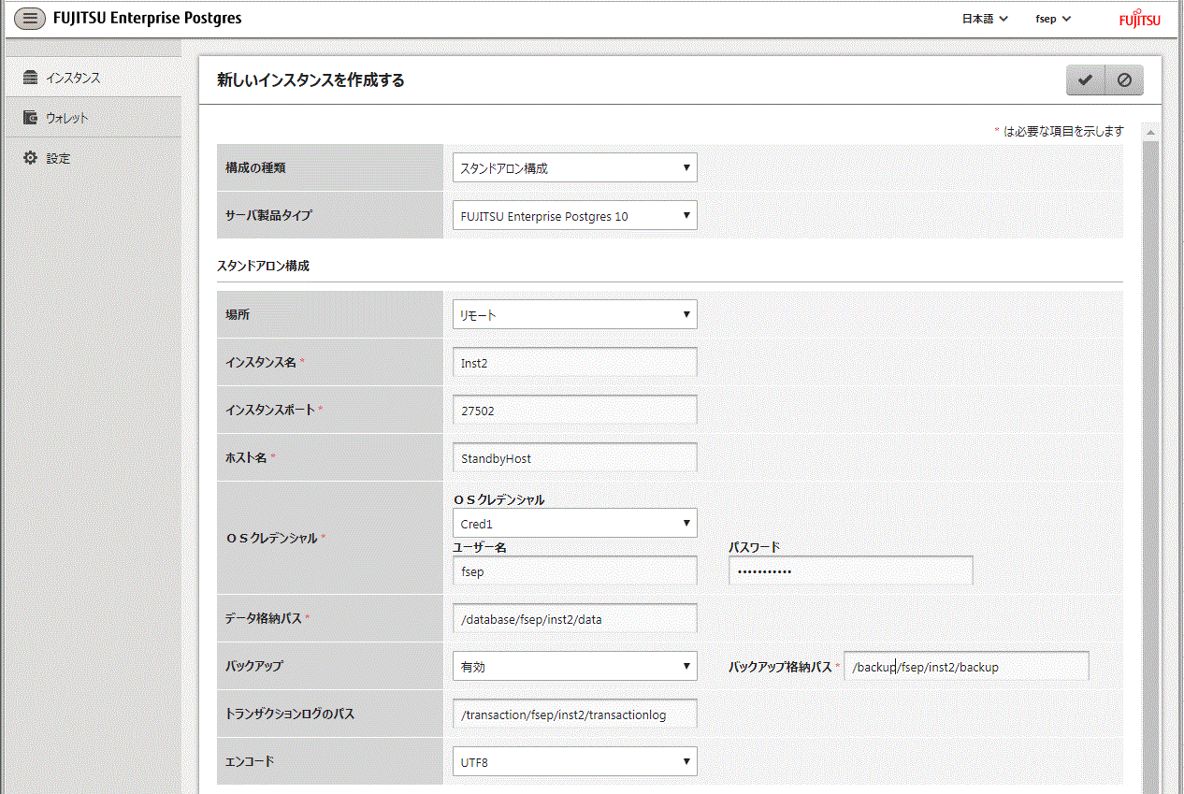The height and width of the screenshot is (794, 1184).
Task: Focus the インスタンスポート field with 27502
Action: [x=575, y=410]
